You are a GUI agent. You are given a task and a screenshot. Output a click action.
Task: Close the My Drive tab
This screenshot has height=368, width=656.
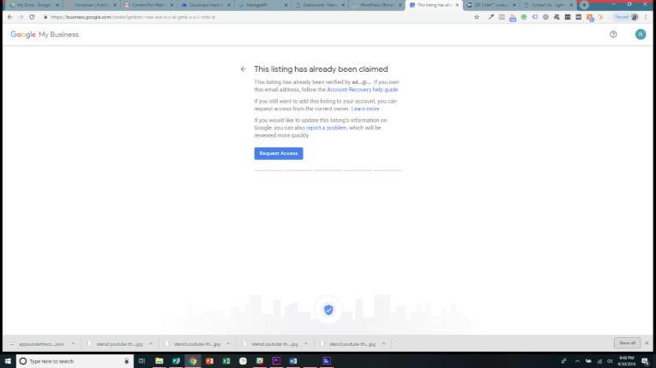click(x=57, y=5)
